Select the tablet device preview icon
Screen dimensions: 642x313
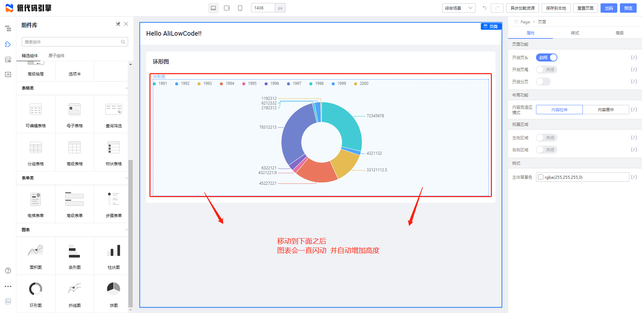227,8
